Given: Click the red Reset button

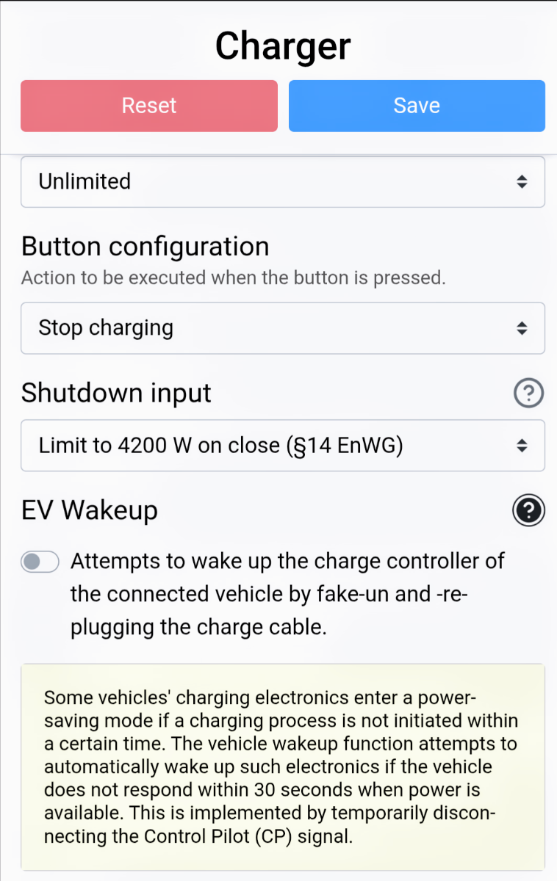Looking at the screenshot, I should coord(149,106).
